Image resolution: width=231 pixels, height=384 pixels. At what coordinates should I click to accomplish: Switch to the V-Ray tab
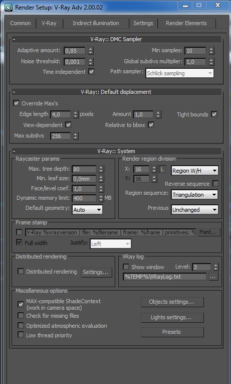49,23
